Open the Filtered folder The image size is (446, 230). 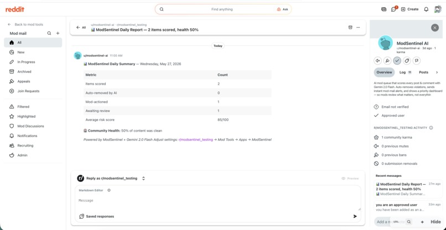(x=33, y=107)
